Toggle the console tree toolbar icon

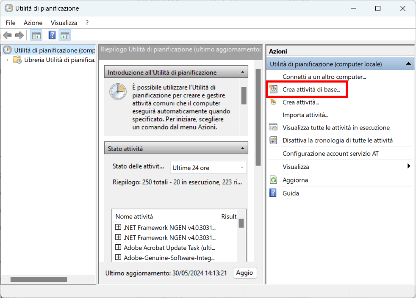[x=36, y=35]
